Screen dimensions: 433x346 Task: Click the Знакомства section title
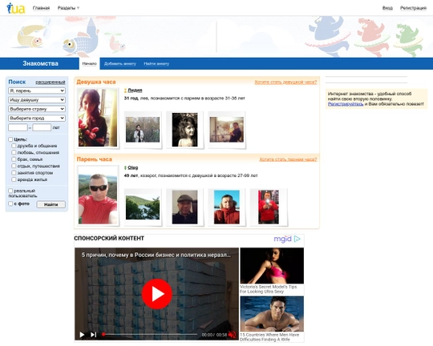(x=40, y=63)
